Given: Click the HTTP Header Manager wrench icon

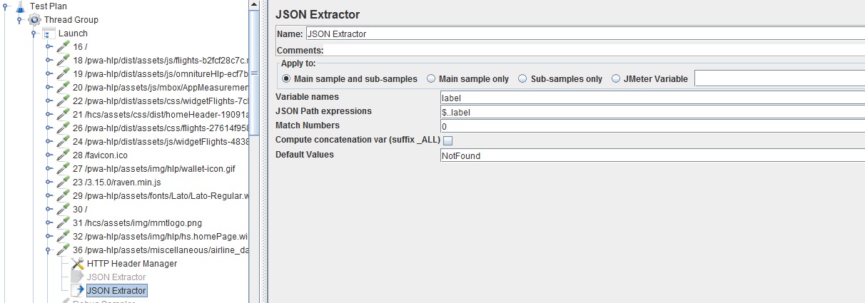Looking at the screenshot, I should click(78, 264).
